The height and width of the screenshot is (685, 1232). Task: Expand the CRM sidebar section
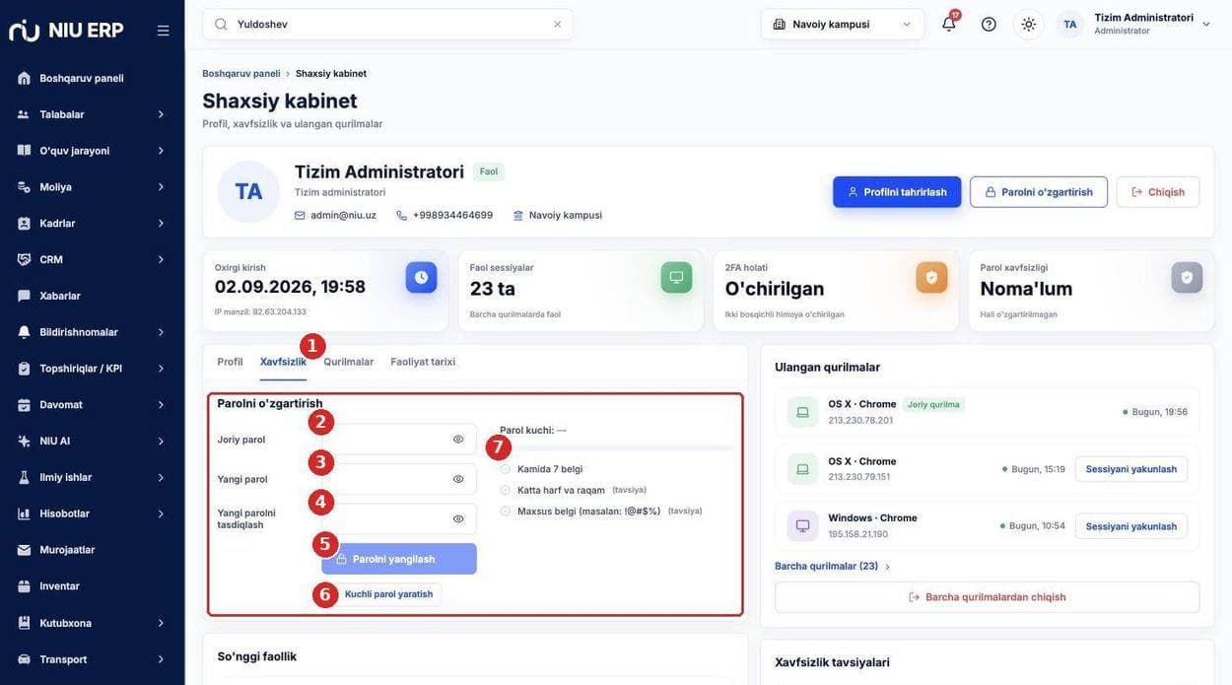[92, 259]
